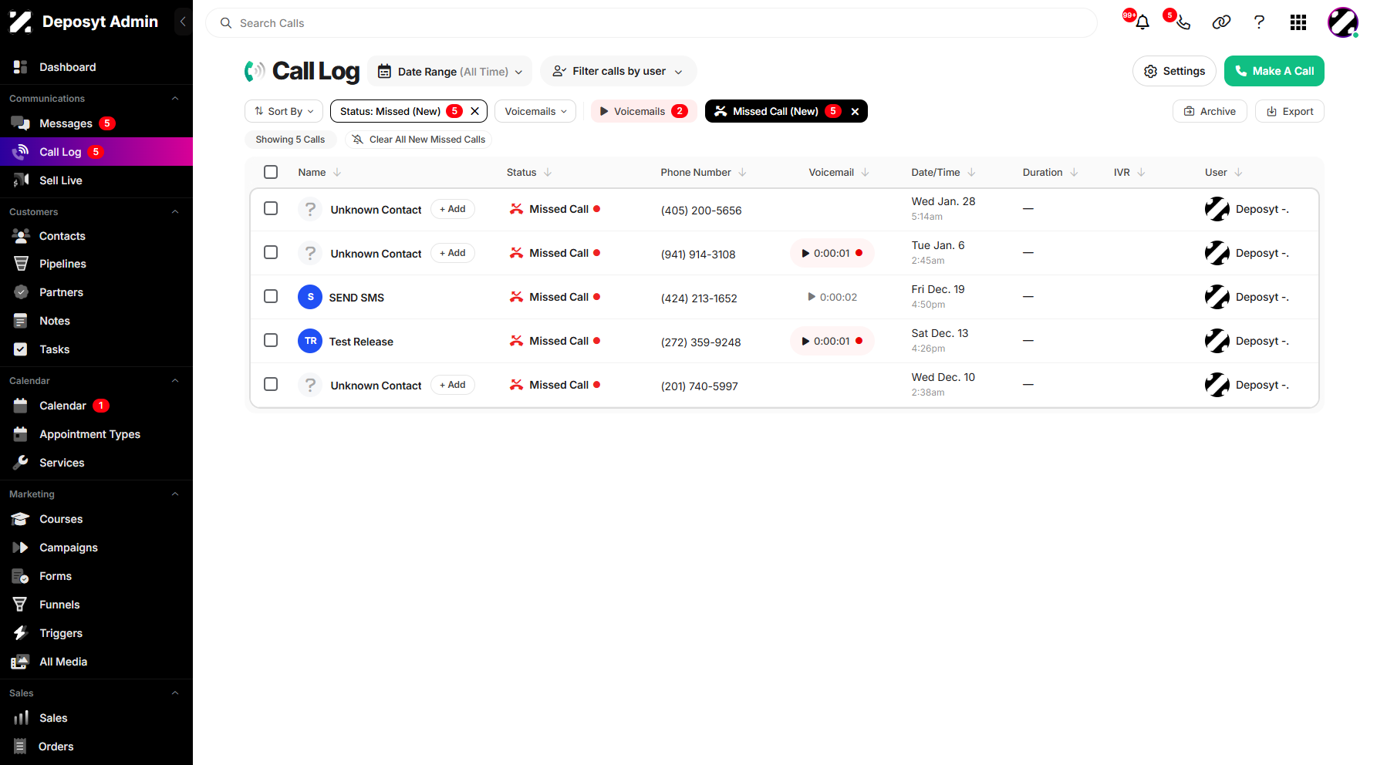Check the (405) 200-5656 call row

(x=271, y=208)
